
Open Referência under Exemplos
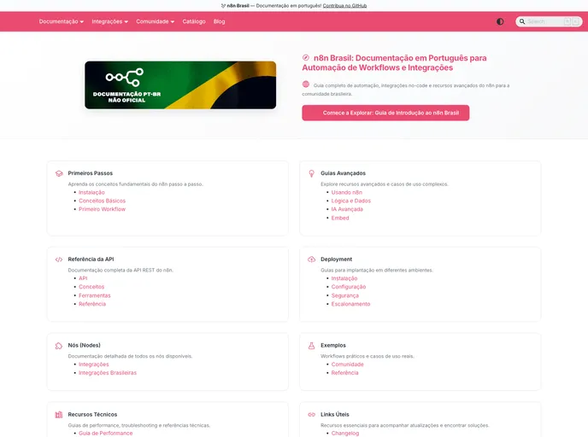coord(345,373)
